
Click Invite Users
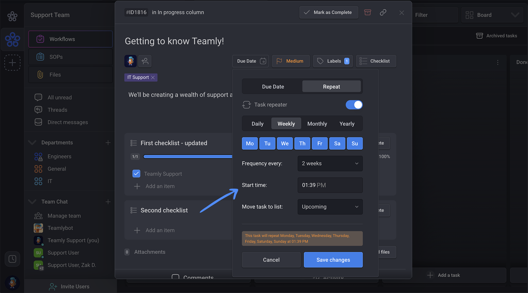(69, 287)
